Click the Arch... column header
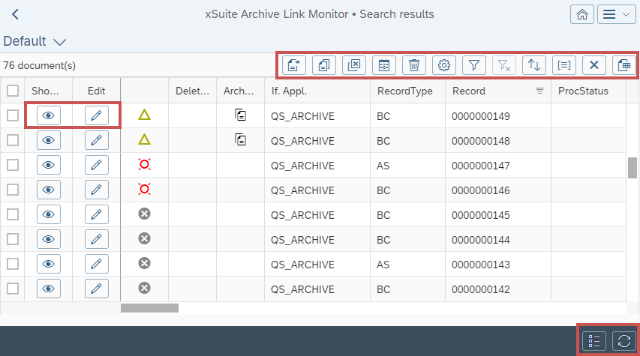 pyautogui.click(x=239, y=91)
